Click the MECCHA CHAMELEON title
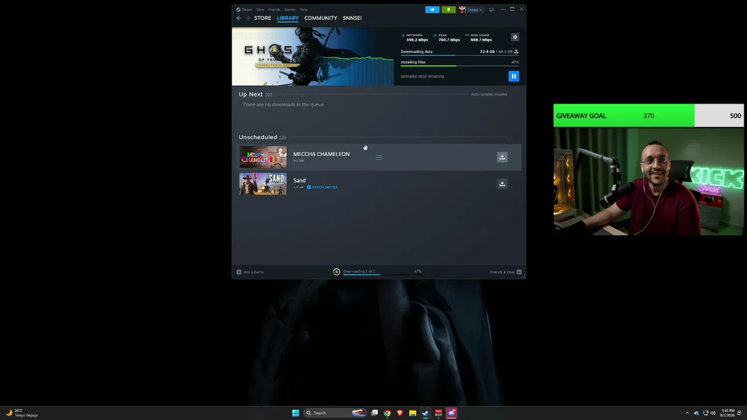Viewport: 747px width, 420px height. tap(322, 154)
